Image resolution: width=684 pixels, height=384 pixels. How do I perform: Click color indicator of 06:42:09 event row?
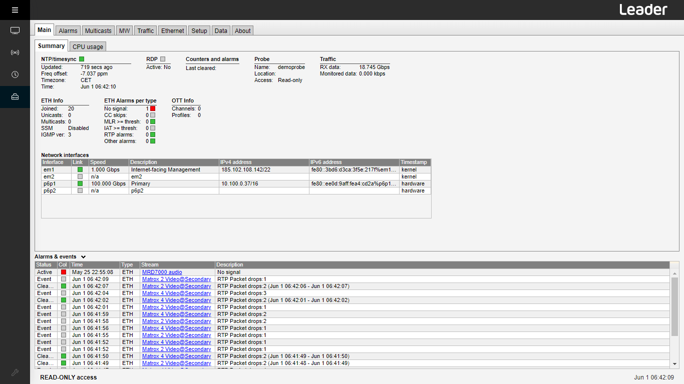[x=64, y=279]
